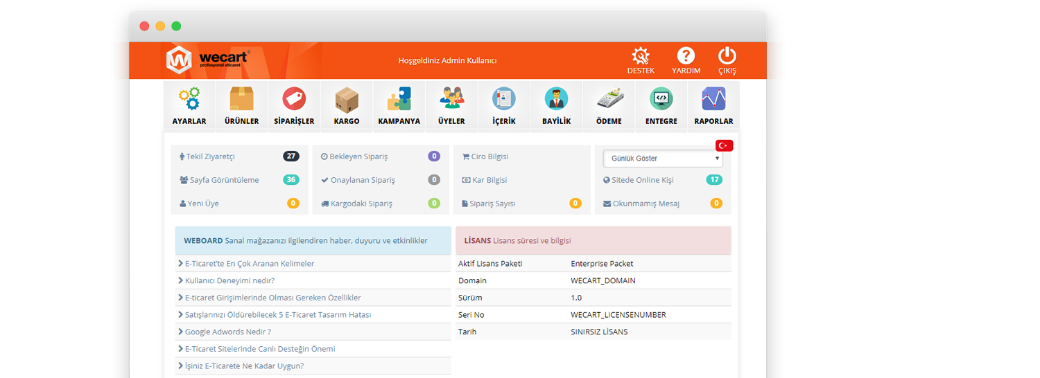Click the Ürünler box icon
The image size is (1040, 378).
point(241,100)
